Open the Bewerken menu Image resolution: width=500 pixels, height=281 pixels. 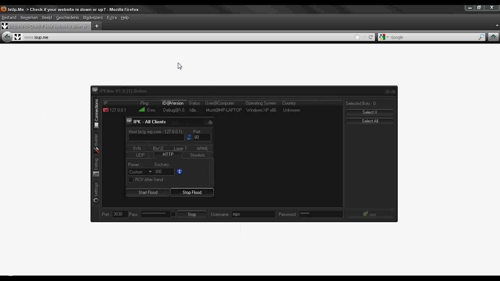point(29,18)
